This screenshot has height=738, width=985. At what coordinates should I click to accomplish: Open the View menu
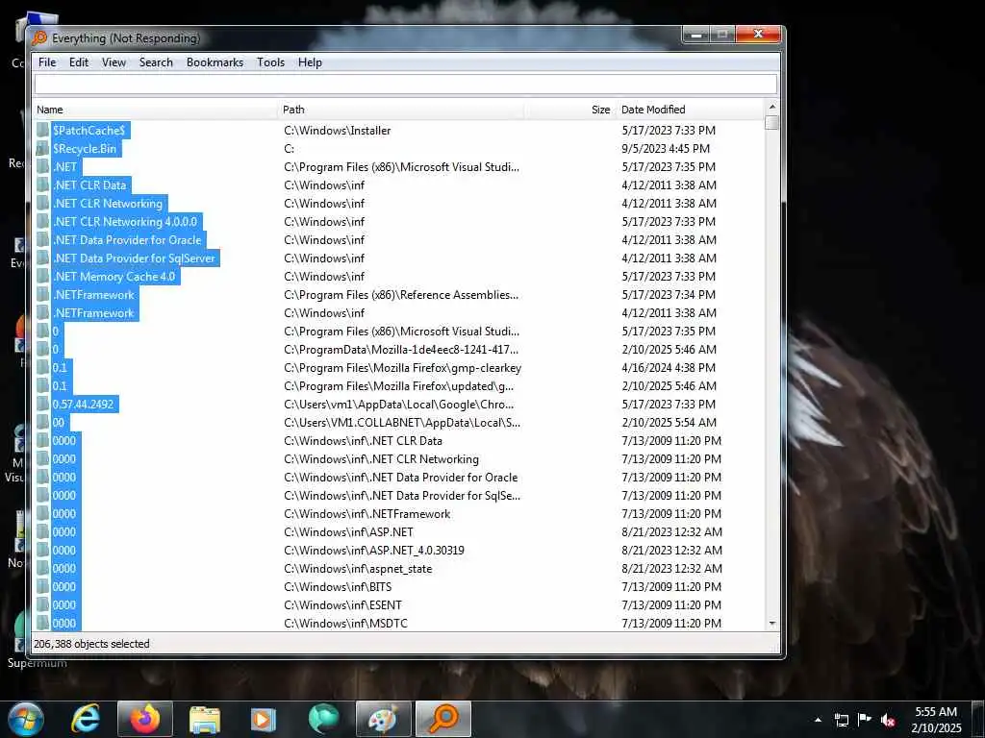point(114,62)
